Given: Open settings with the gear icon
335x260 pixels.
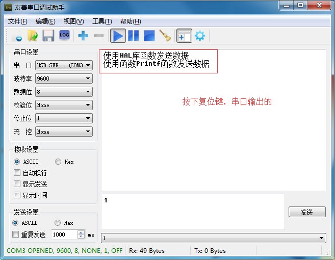Looking at the screenshot, I should [200, 36].
